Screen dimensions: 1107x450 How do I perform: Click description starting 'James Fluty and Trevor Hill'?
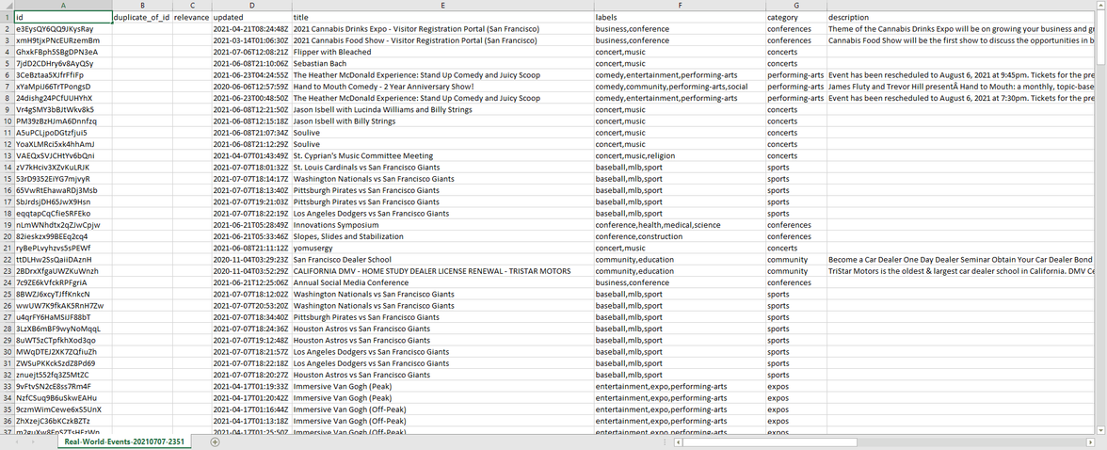click(x=962, y=87)
